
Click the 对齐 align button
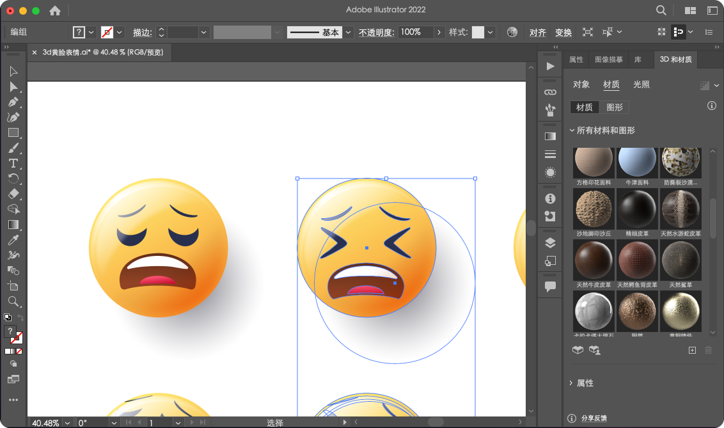coord(537,32)
